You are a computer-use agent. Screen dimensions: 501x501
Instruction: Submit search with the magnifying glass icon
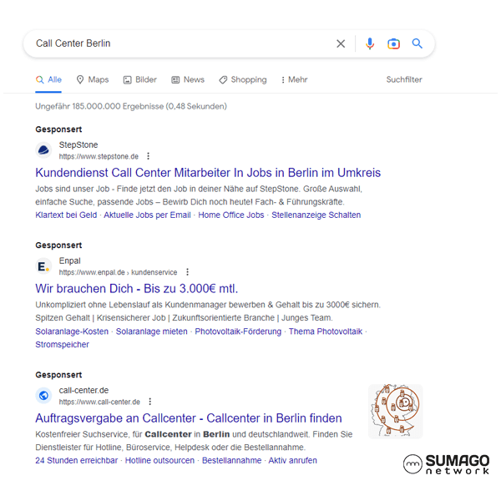417,43
